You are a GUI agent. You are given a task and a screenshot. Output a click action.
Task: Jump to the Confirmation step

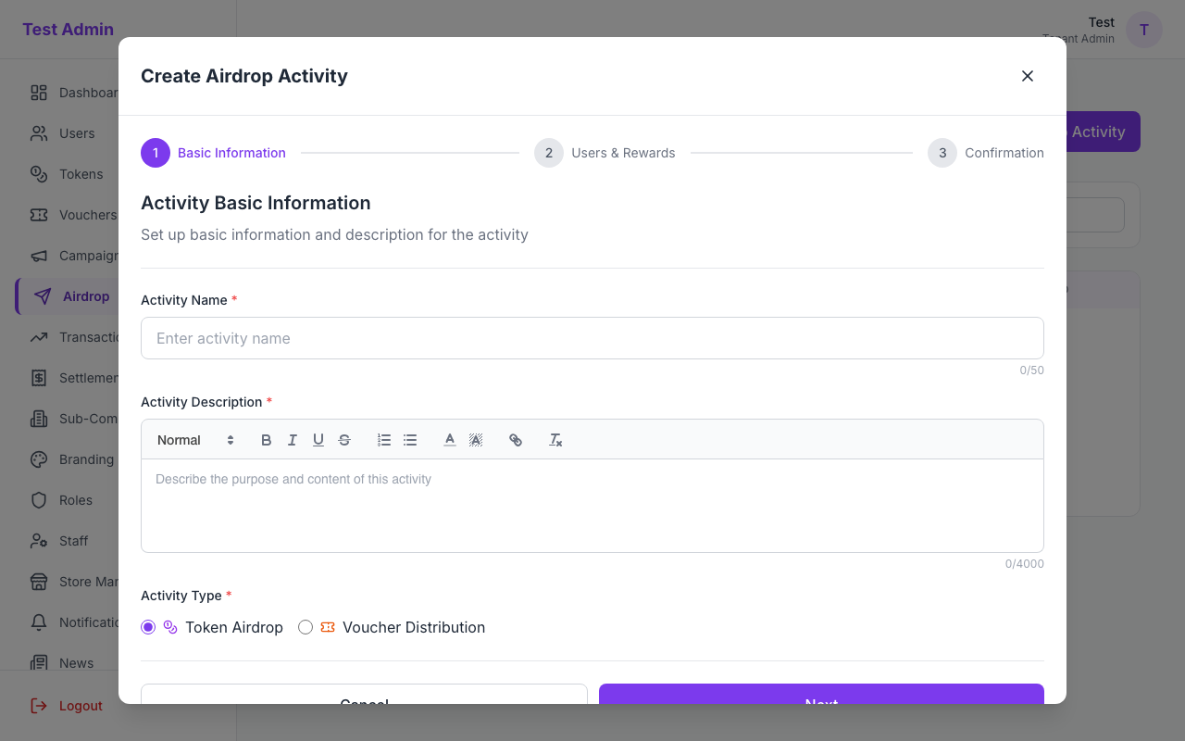coord(986,153)
